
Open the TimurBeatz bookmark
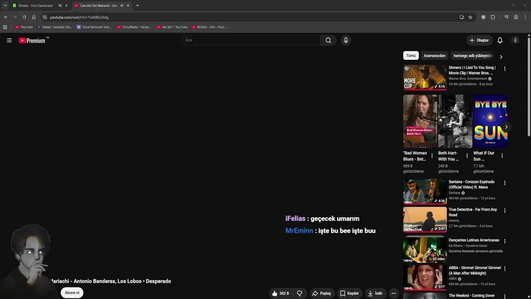[x=134, y=27]
